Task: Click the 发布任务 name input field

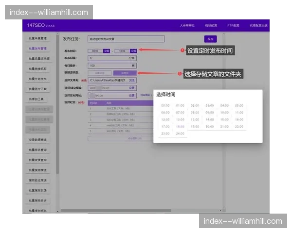Action: 126,39
